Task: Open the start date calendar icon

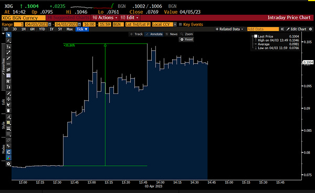Action: tap(50, 25)
